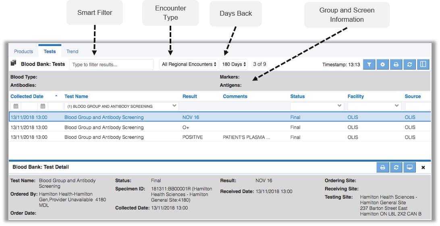Screen dimensions: 440x226
Task: Open settings gear in Blood Bank Tests toolbar
Action: click(x=382, y=64)
